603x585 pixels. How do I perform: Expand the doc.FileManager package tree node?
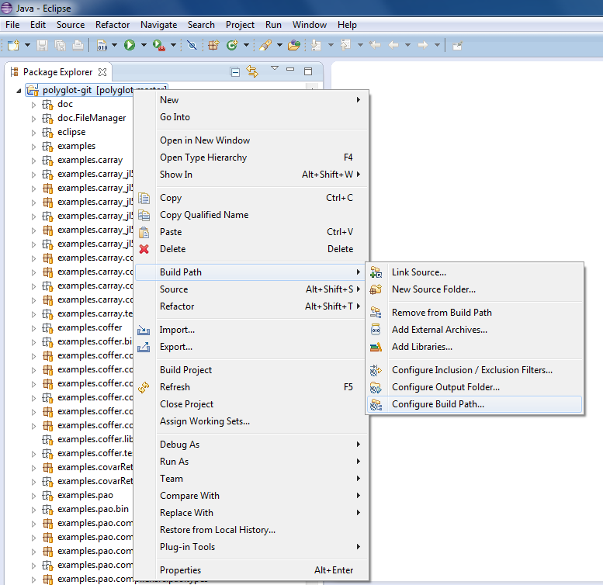pyautogui.click(x=33, y=118)
